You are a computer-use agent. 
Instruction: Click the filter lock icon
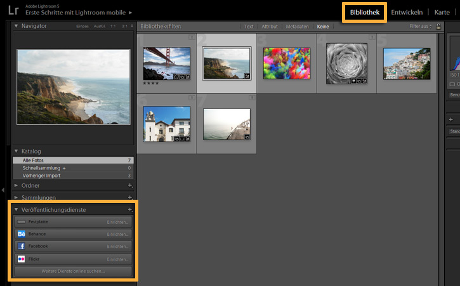[x=438, y=27]
